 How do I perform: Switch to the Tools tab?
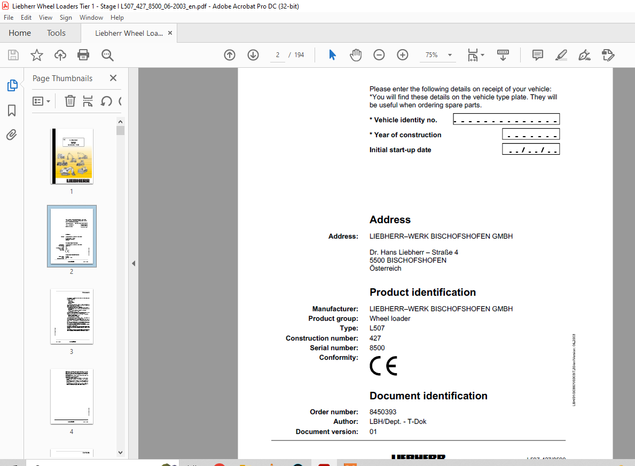pos(56,33)
